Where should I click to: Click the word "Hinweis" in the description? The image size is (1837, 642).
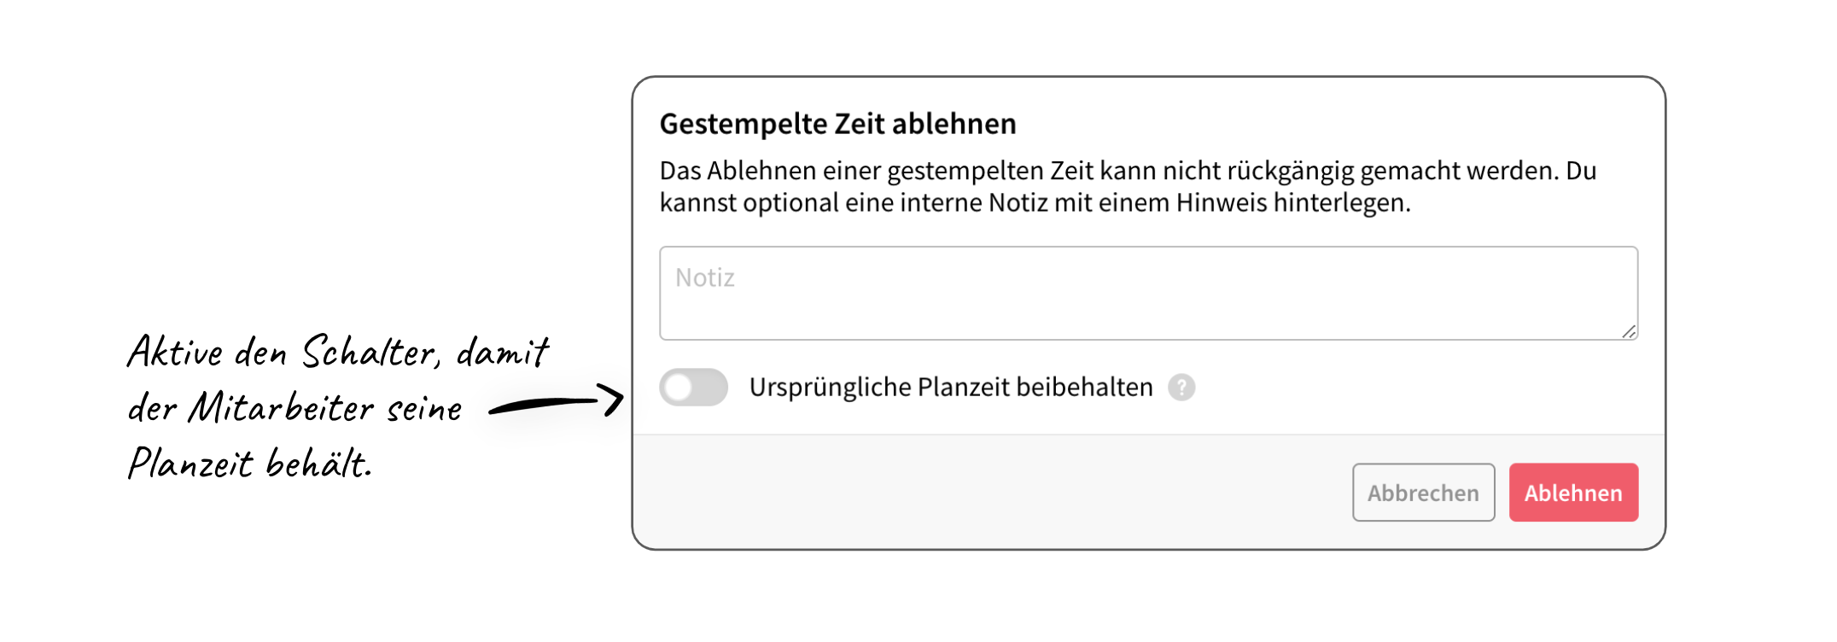[x=1221, y=203]
